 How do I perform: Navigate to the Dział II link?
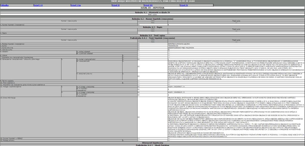[116, 5]
